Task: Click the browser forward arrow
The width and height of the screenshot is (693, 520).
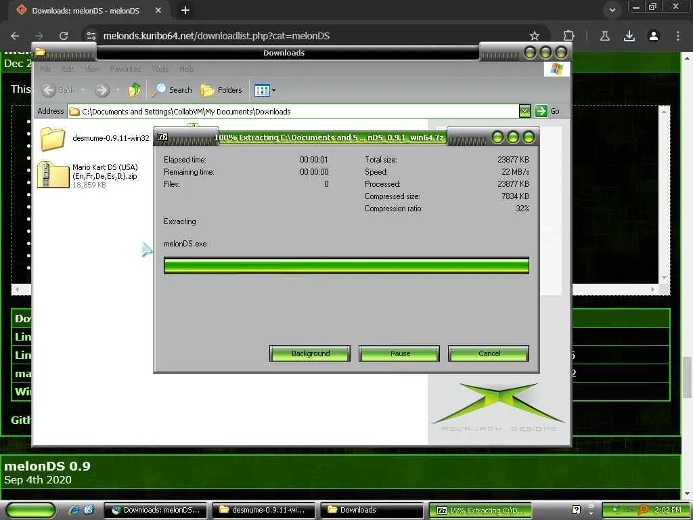Action: point(39,36)
